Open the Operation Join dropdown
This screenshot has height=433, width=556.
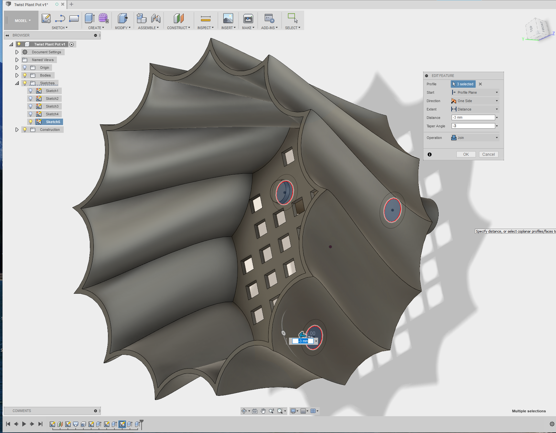tap(475, 138)
